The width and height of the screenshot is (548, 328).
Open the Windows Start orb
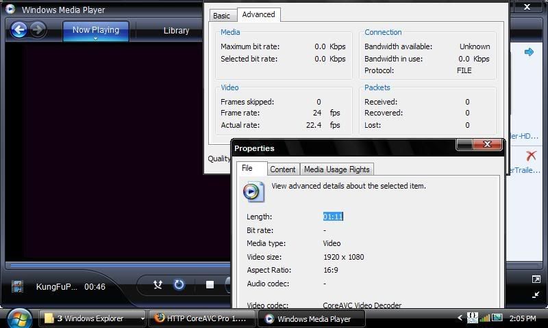pos(18,318)
